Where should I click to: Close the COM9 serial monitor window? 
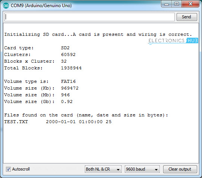(190, 4)
